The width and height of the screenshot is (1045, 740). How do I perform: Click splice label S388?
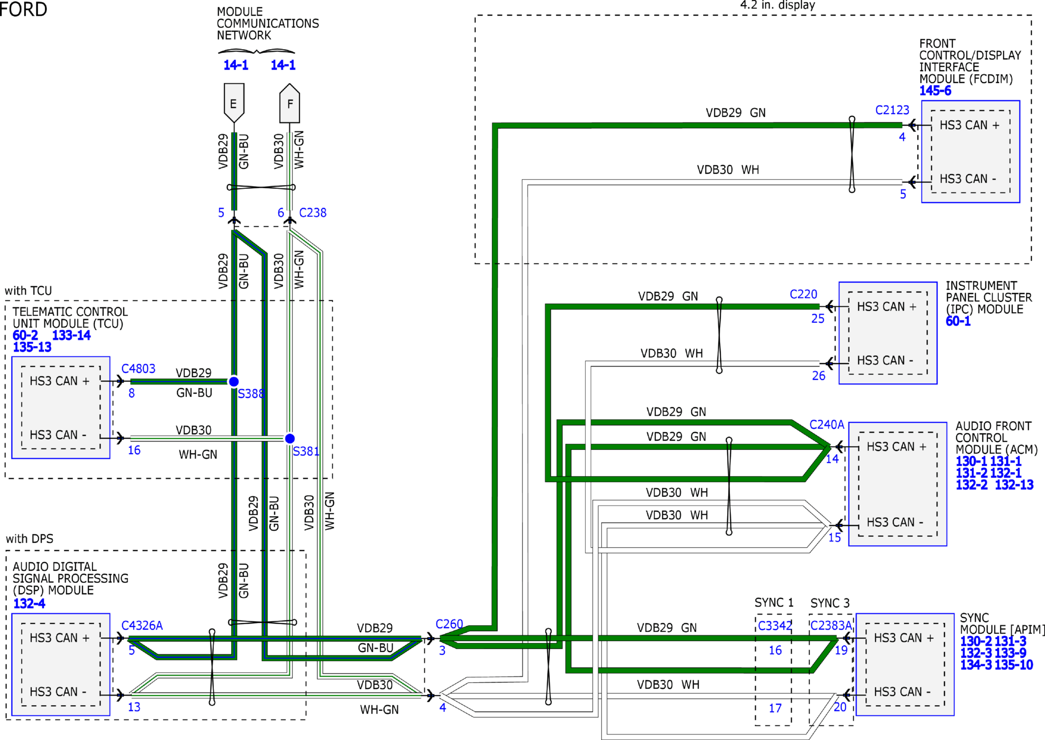pos(251,394)
